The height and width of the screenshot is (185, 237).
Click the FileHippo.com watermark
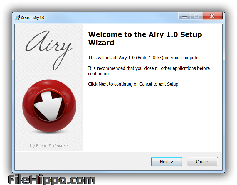(52, 179)
